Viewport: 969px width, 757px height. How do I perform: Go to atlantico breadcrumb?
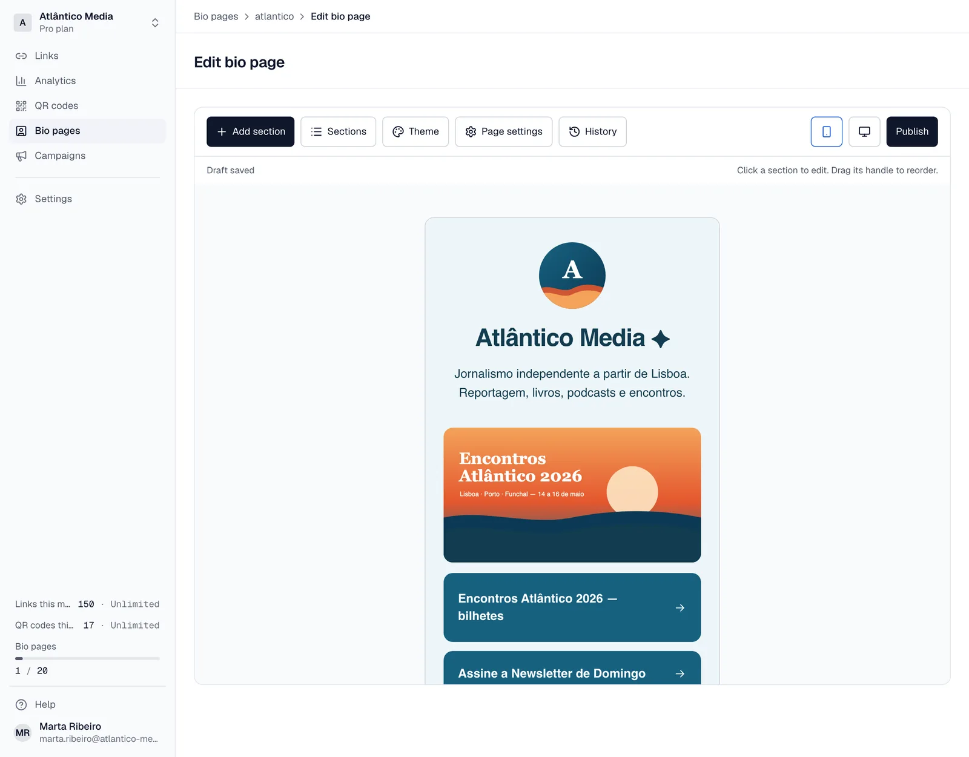click(274, 16)
